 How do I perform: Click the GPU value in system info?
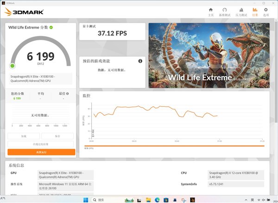click(x=65, y=175)
